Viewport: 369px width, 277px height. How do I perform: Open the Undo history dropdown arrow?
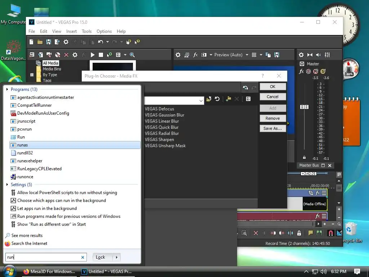[107, 42]
